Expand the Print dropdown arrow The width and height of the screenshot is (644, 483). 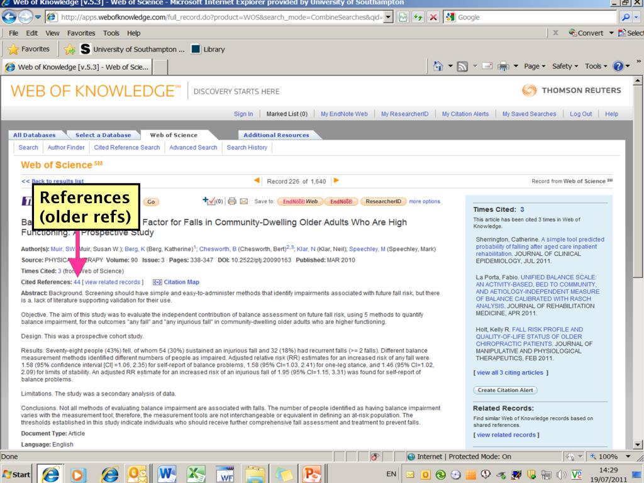pyautogui.click(x=516, y=66)
